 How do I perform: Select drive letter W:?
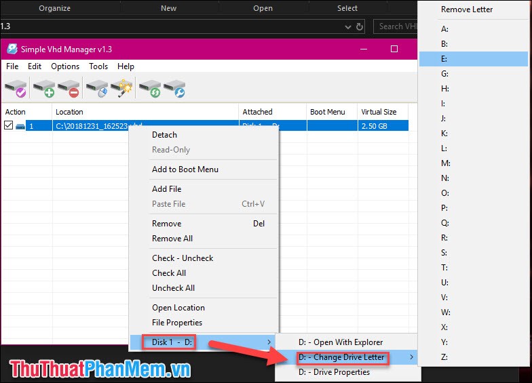474,313
